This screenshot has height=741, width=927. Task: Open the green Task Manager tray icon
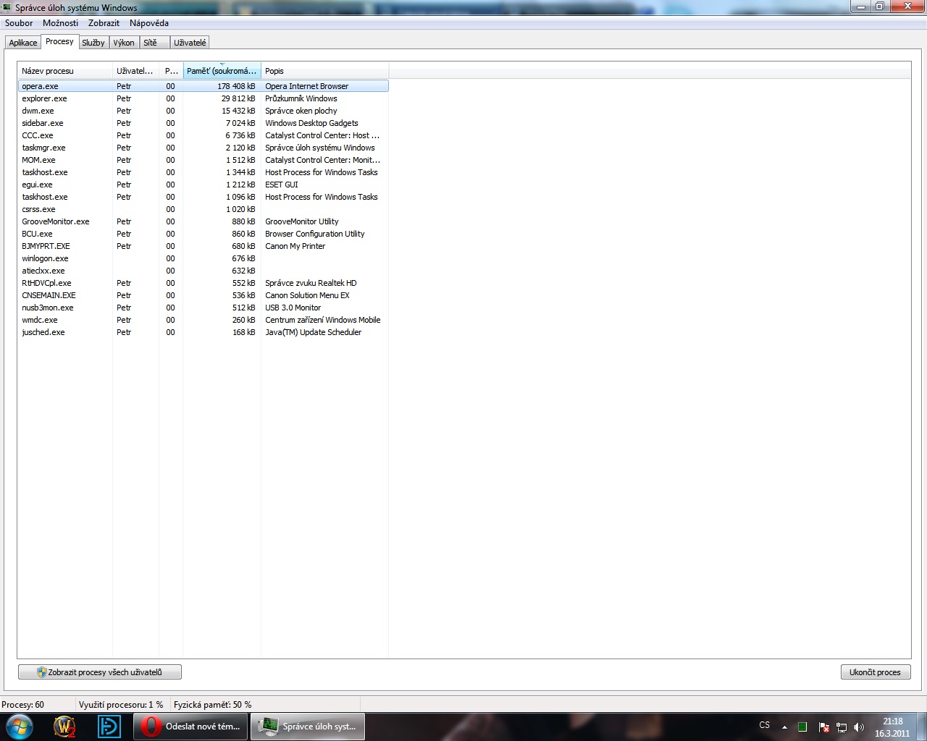pyautogui.click(x=802, y=727)
